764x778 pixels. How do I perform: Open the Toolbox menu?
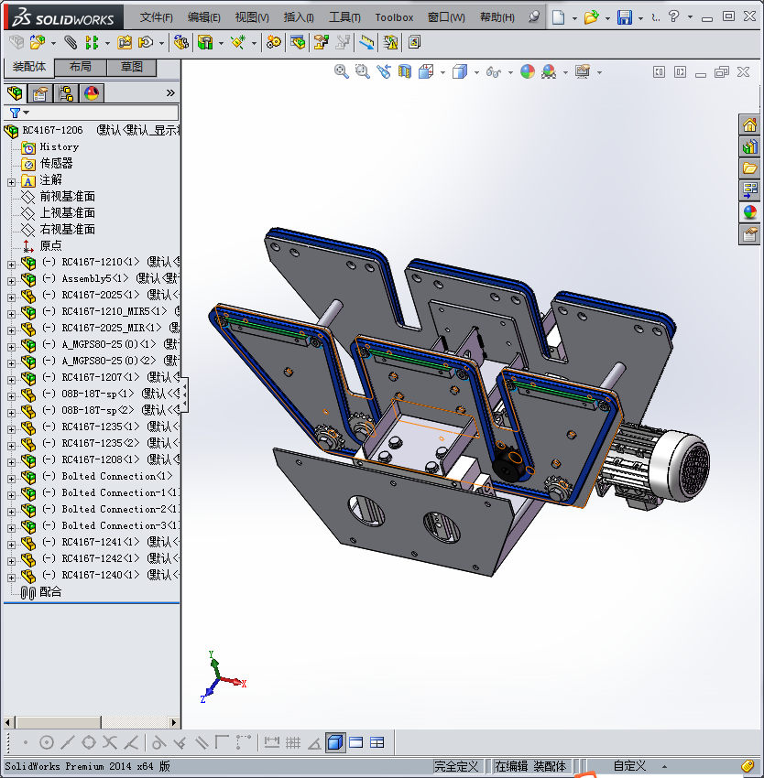pyautogui.click(x=394, y=17)
